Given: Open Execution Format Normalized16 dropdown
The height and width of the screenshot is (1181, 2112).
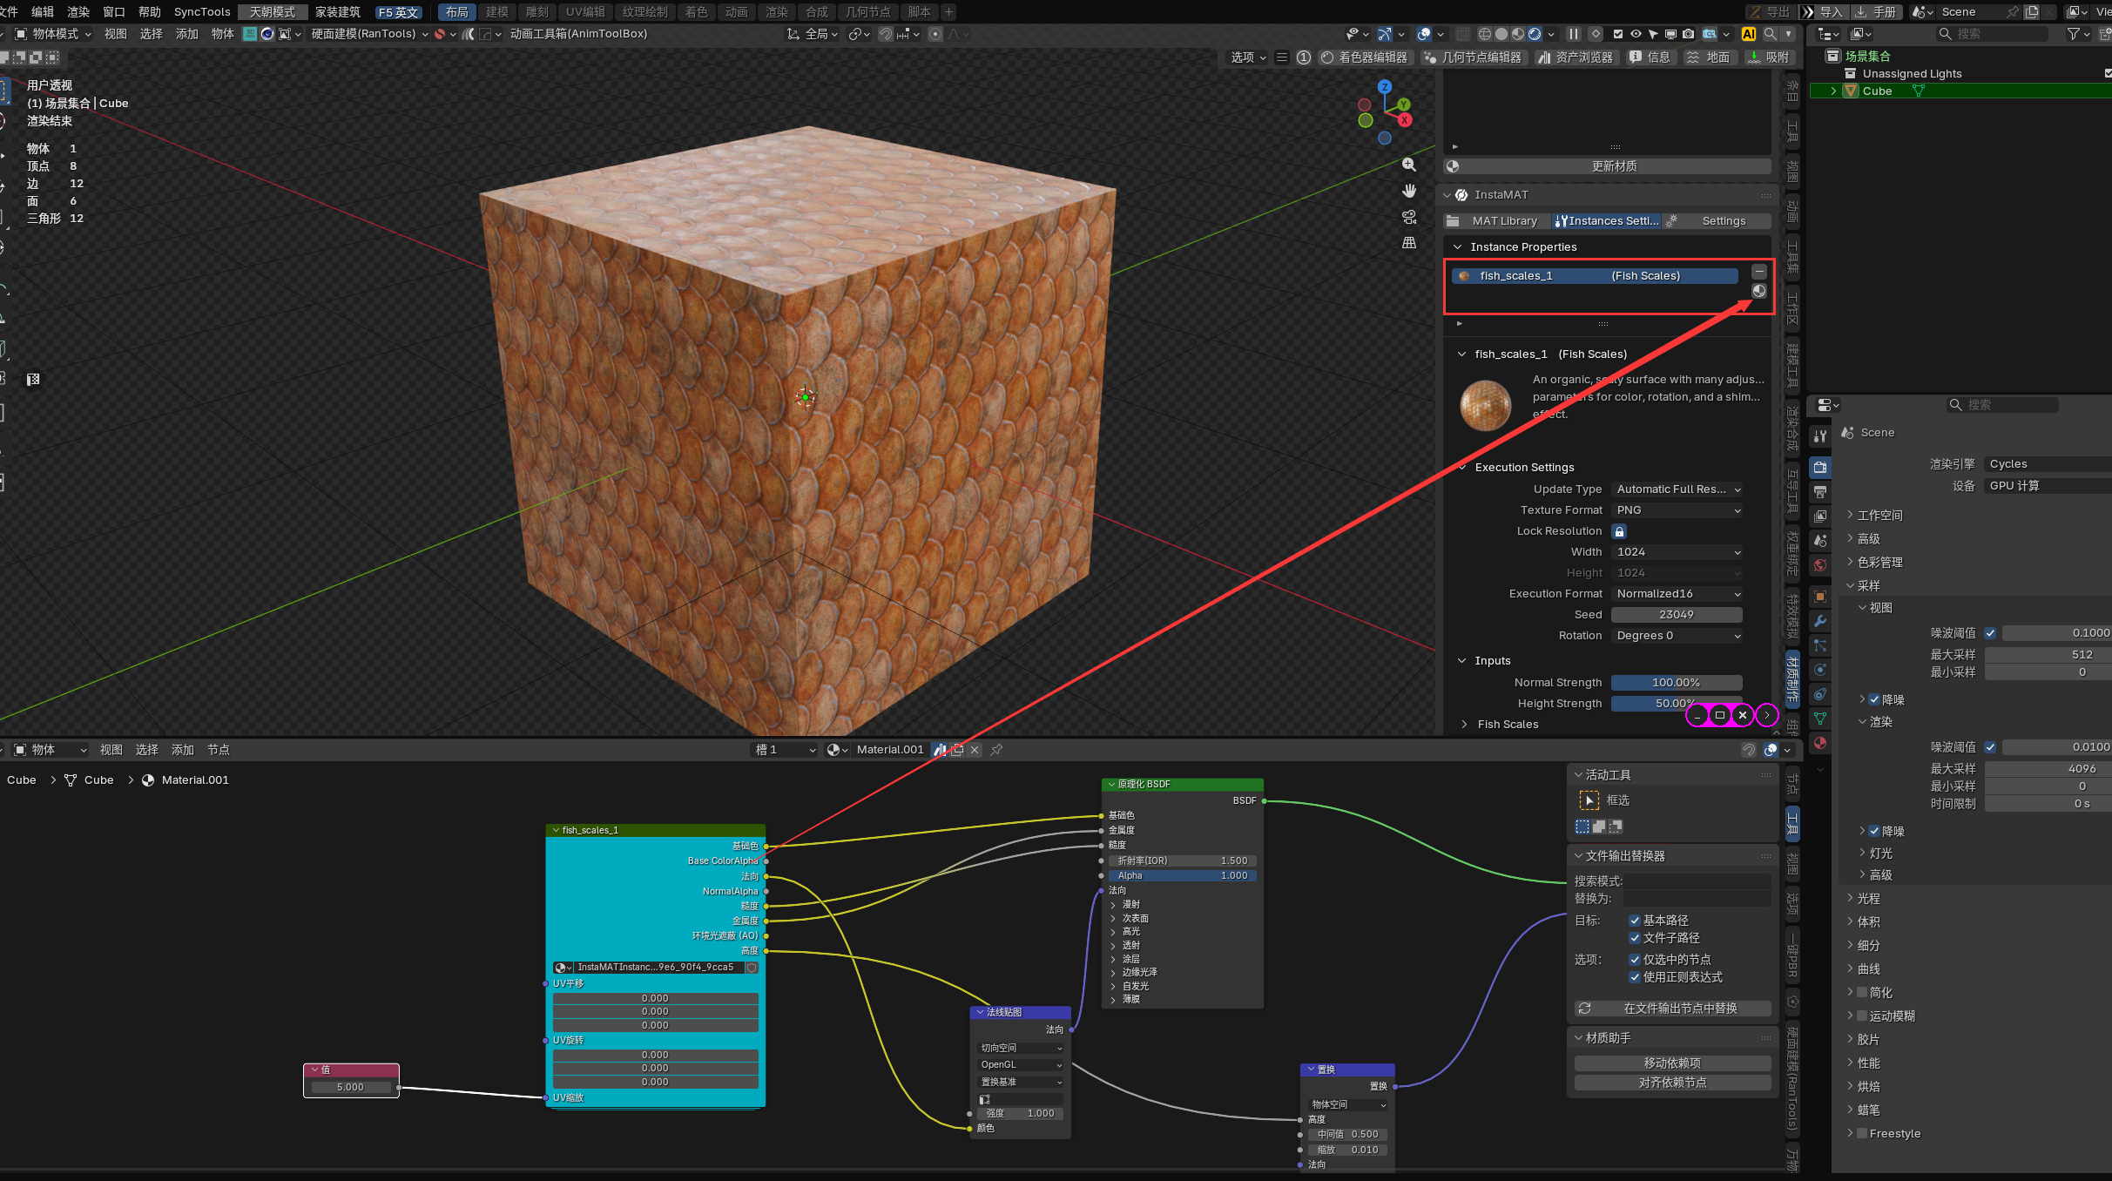Looking at the screenshot, I should (1677, 594).
